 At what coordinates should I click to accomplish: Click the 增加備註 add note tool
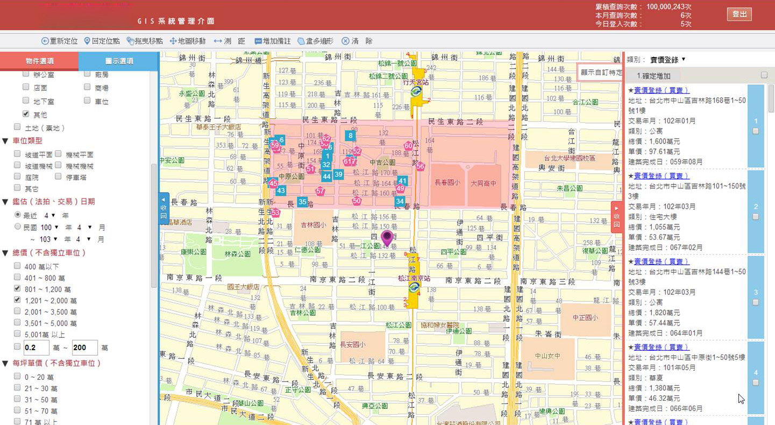258,41
